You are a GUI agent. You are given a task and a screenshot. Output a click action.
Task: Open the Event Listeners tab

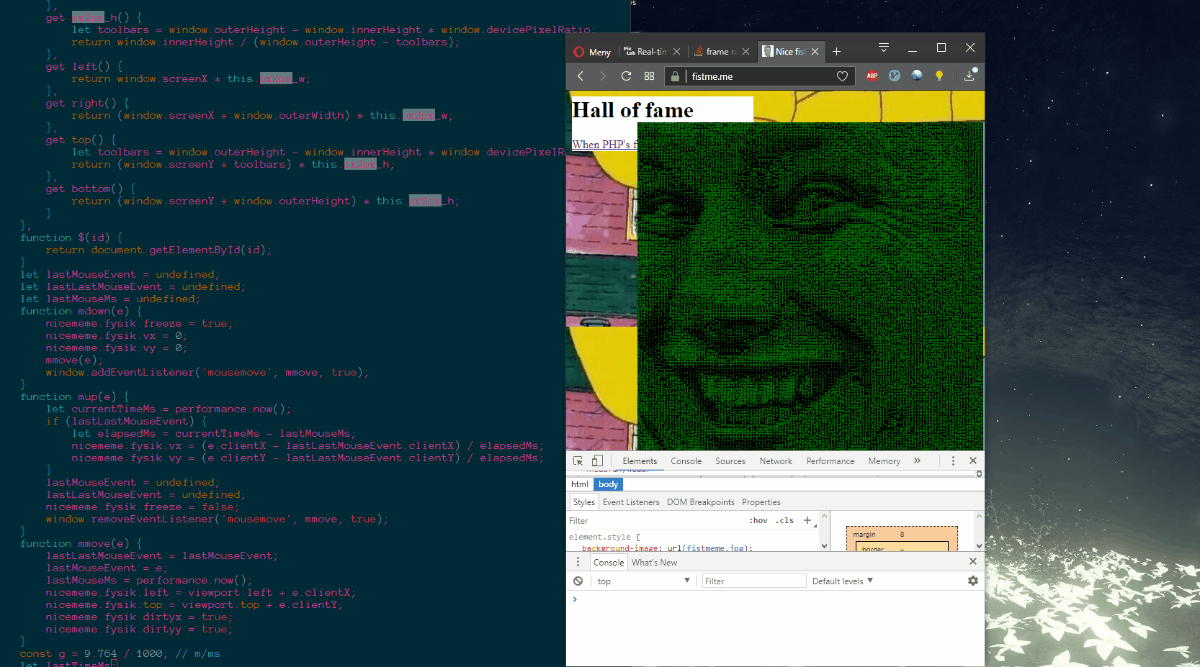(630, 502)
